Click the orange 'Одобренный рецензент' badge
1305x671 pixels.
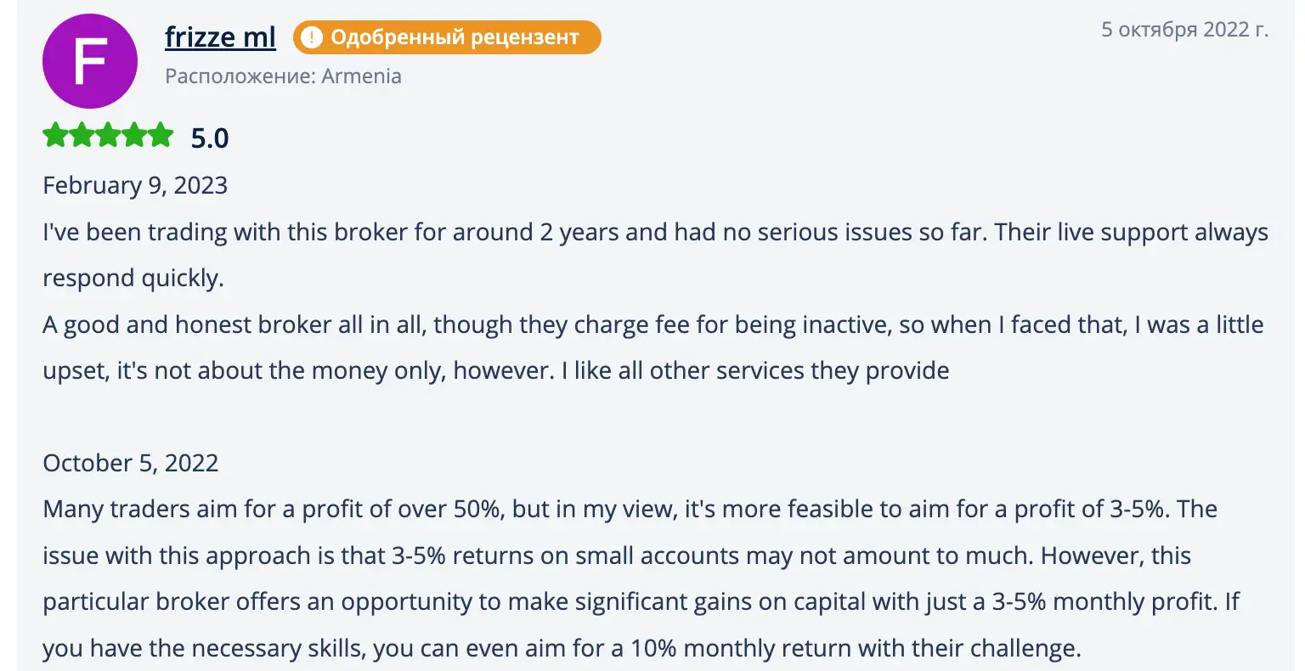coord(446,37)
